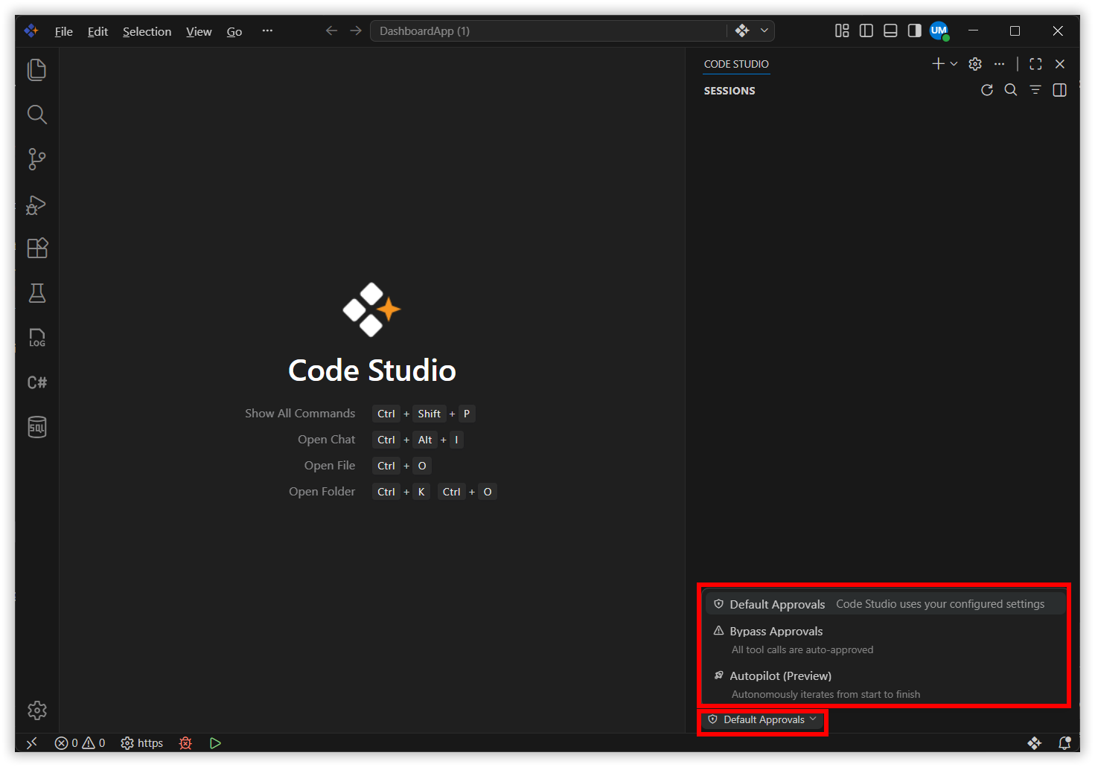
Task: Click the Code Studio status bar icon
Action: coord(1035,743)
